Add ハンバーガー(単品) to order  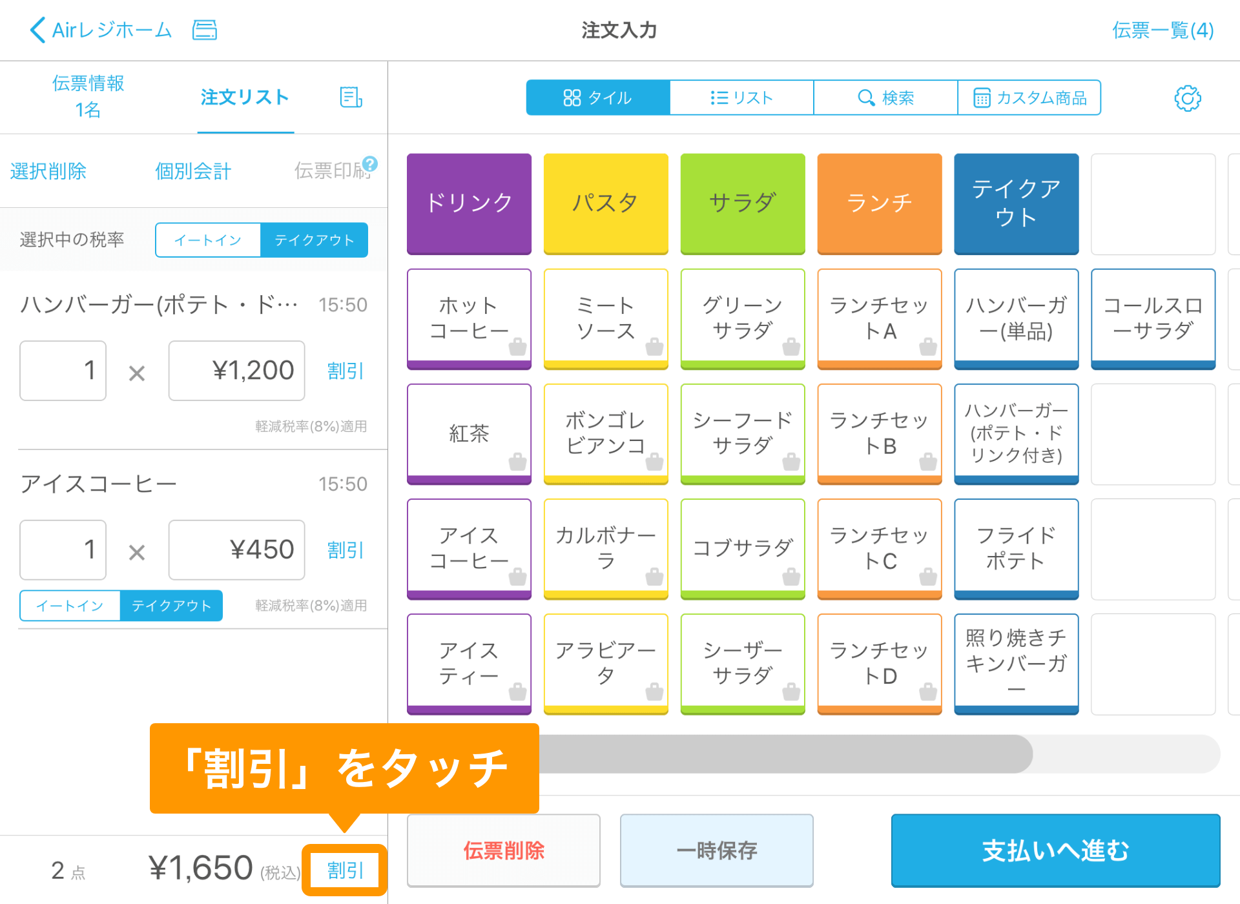[1017, 319]
